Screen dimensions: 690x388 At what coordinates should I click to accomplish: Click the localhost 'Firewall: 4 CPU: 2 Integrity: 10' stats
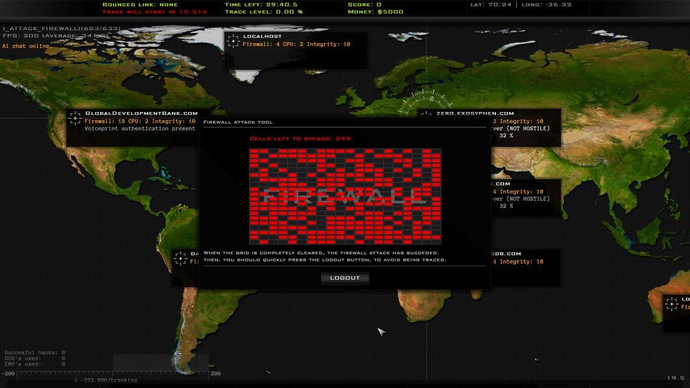[x=296, y=44]
